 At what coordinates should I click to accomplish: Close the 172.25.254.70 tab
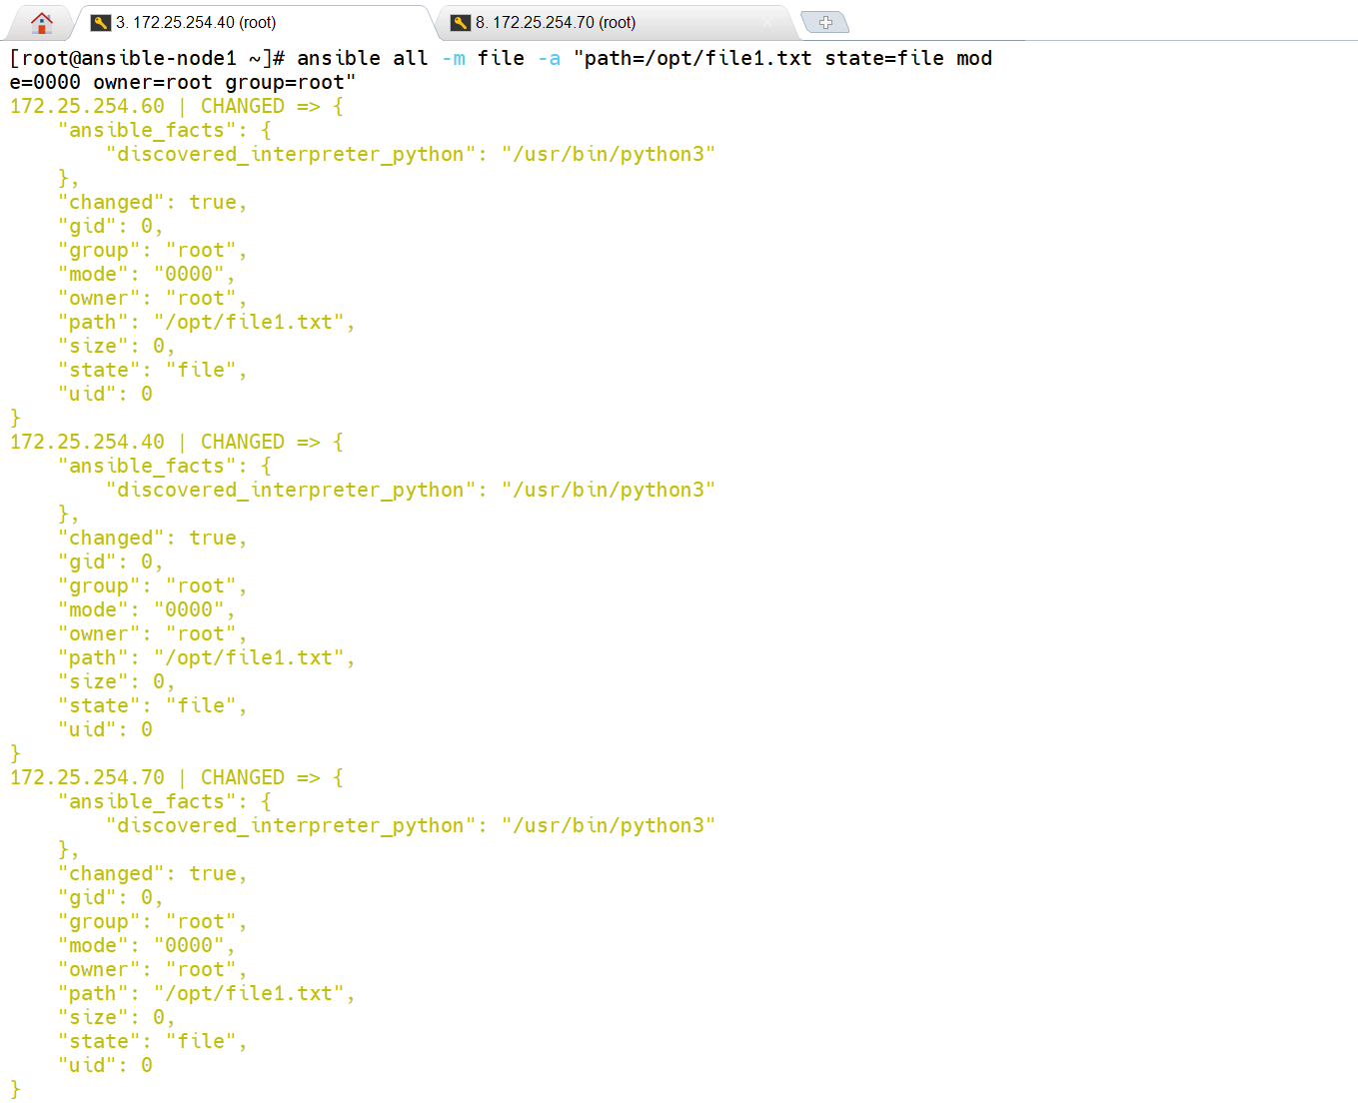coord(768,22)
